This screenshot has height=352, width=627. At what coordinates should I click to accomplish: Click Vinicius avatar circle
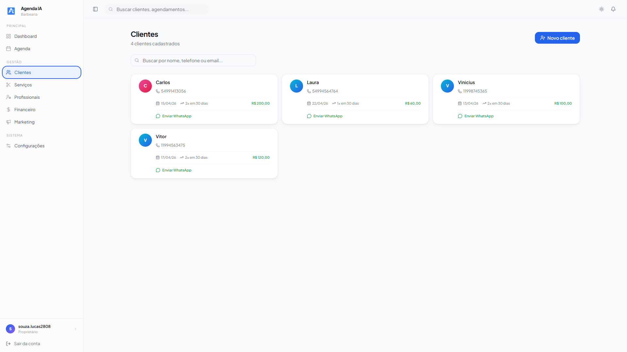point(447,86)
